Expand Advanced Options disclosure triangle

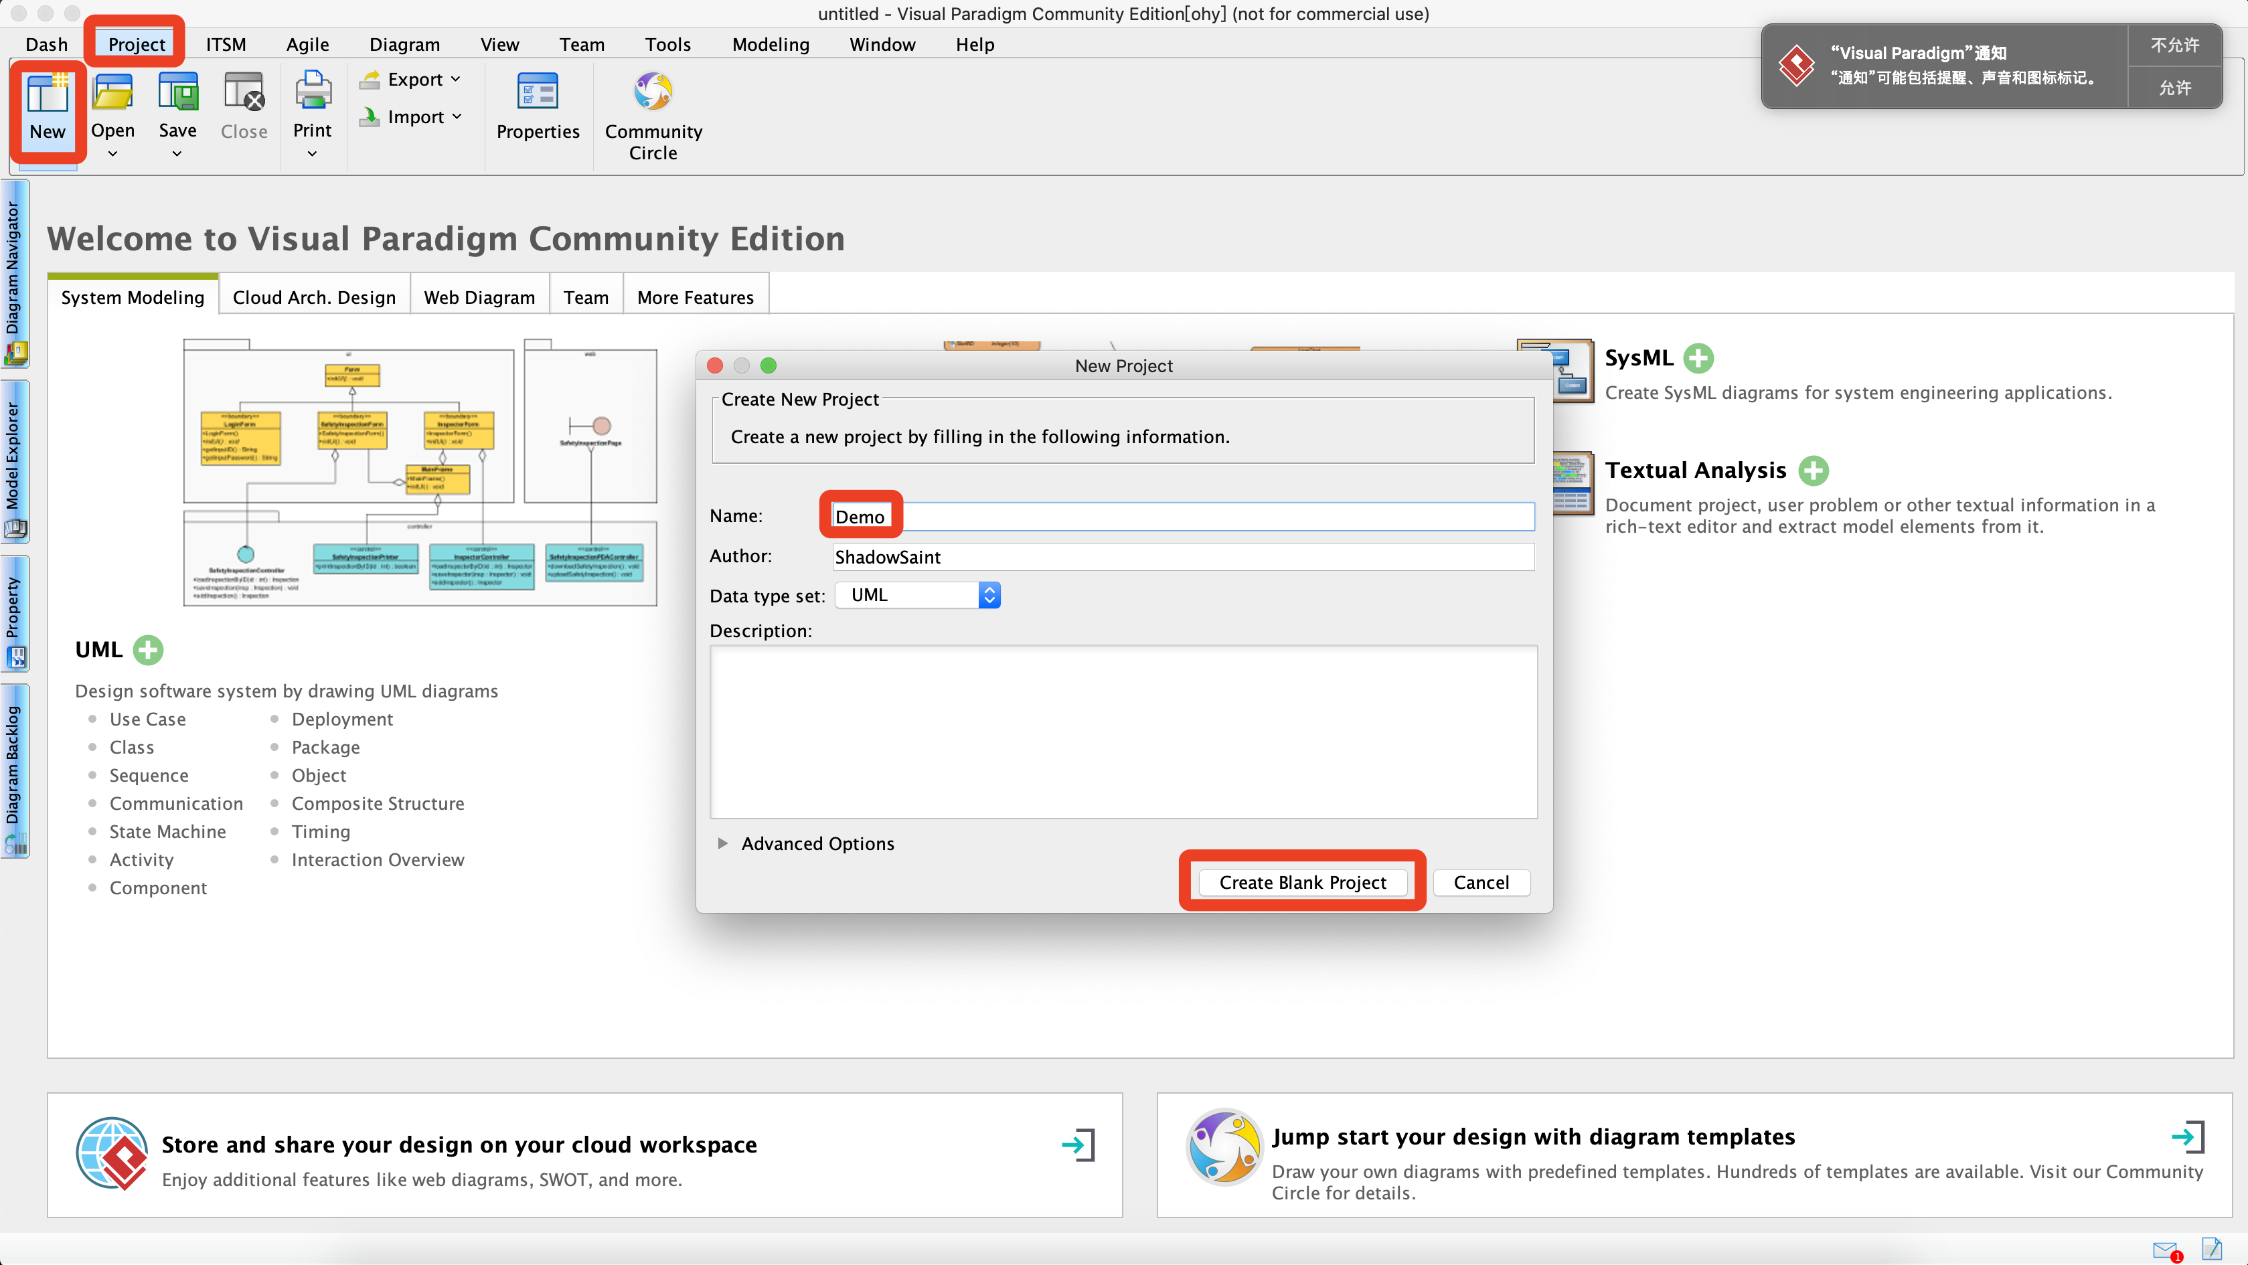tap(722, 843)
